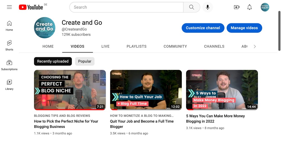Viewport: 281px width, 144px height.
Task: Open the account avatar menu
Action: pos(265,7)
